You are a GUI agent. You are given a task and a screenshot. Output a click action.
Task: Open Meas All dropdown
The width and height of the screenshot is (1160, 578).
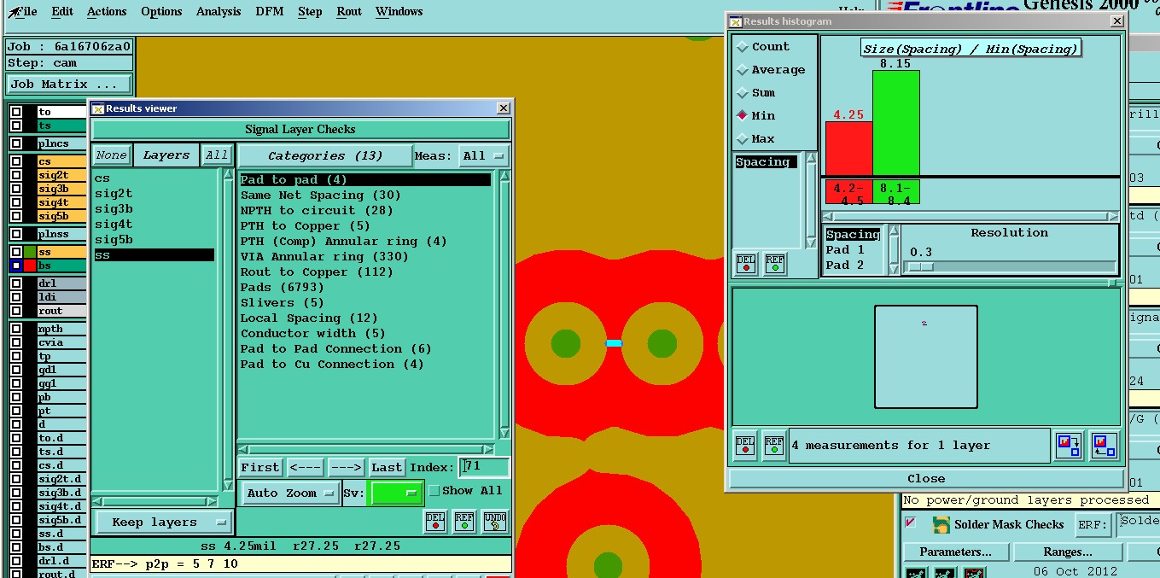(483, 156)
